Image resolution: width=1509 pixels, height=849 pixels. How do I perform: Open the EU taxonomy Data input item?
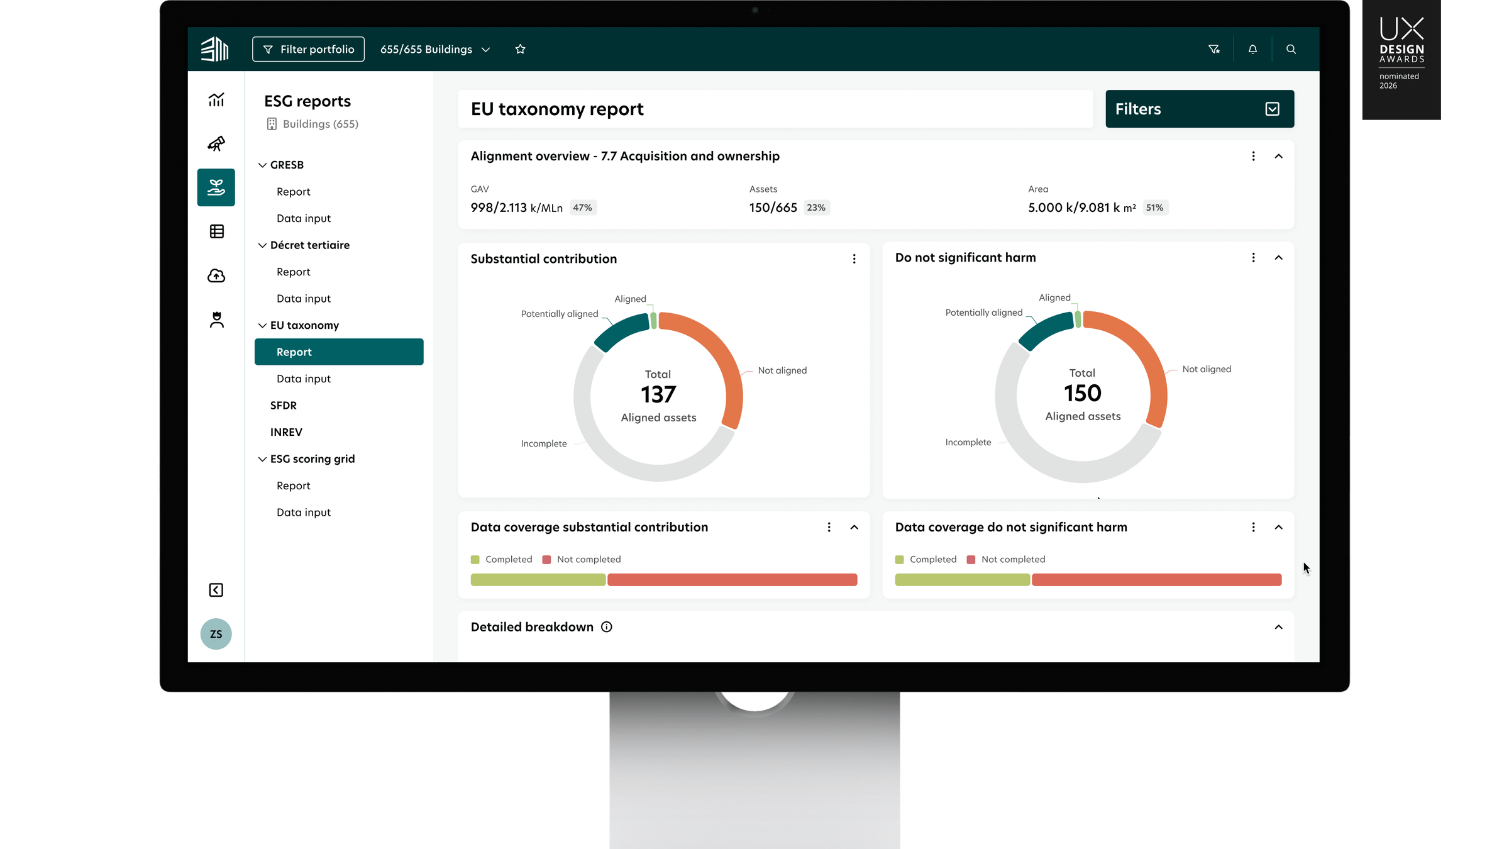[304, 379]
